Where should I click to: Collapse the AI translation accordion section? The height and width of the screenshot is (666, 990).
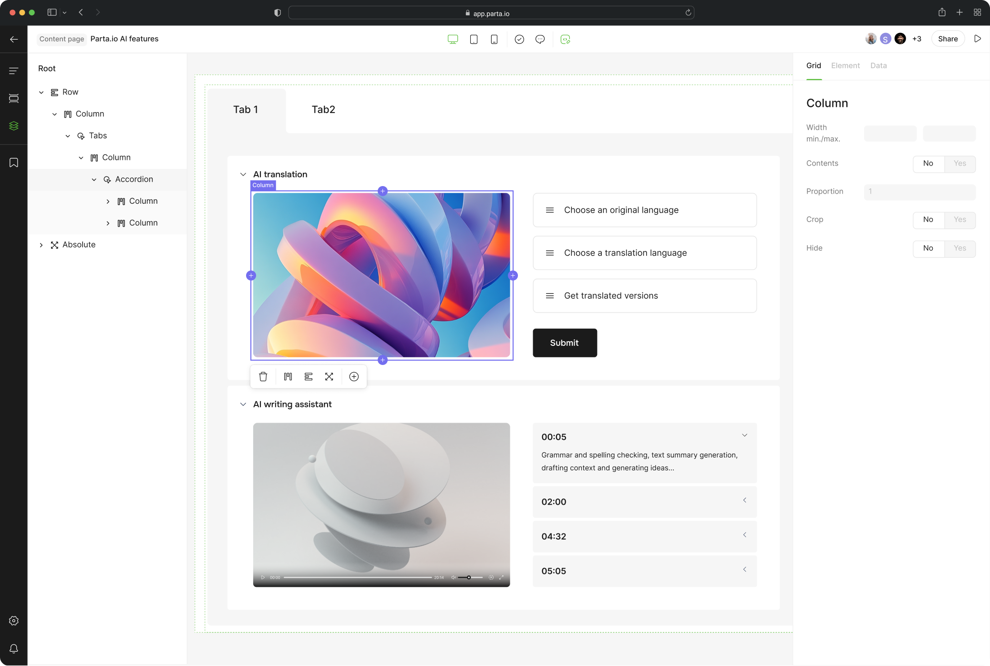point(243,174)
